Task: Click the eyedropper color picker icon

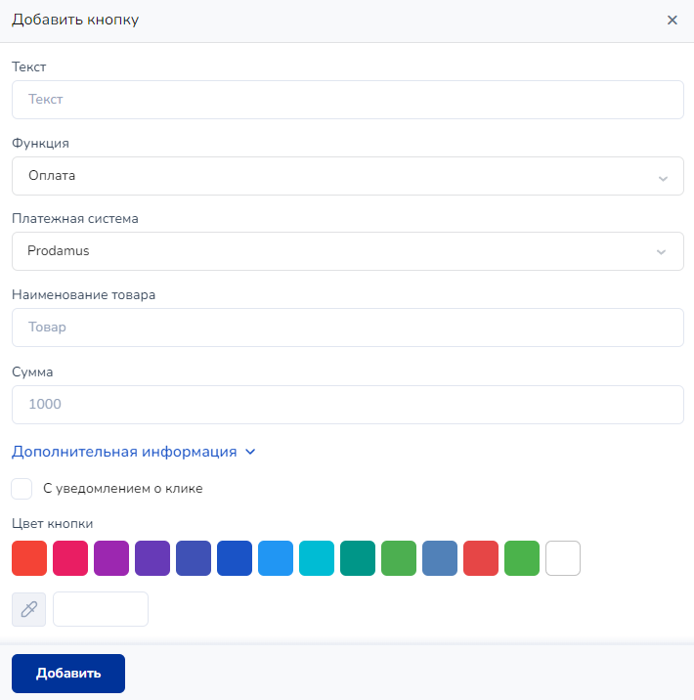Action: click(x=28, y=609)
